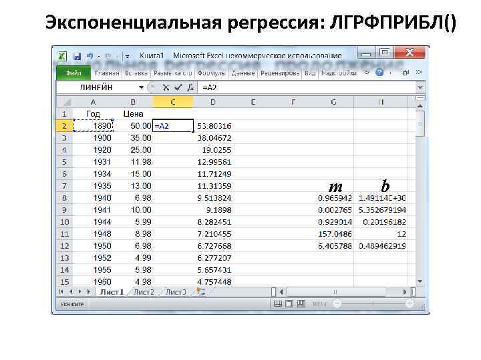Click the blue Help question mark icon
This screenshot has height=360, width=481.
click(379, 73)
